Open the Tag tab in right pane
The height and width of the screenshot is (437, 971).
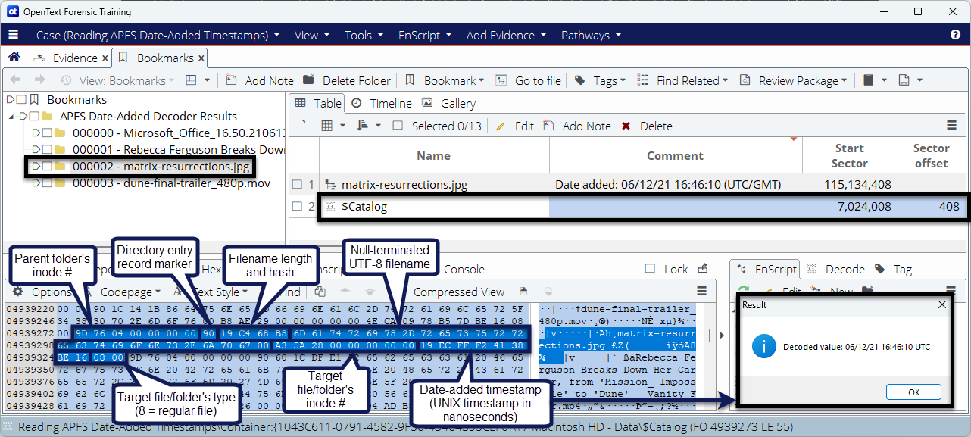tap(894, 269)
